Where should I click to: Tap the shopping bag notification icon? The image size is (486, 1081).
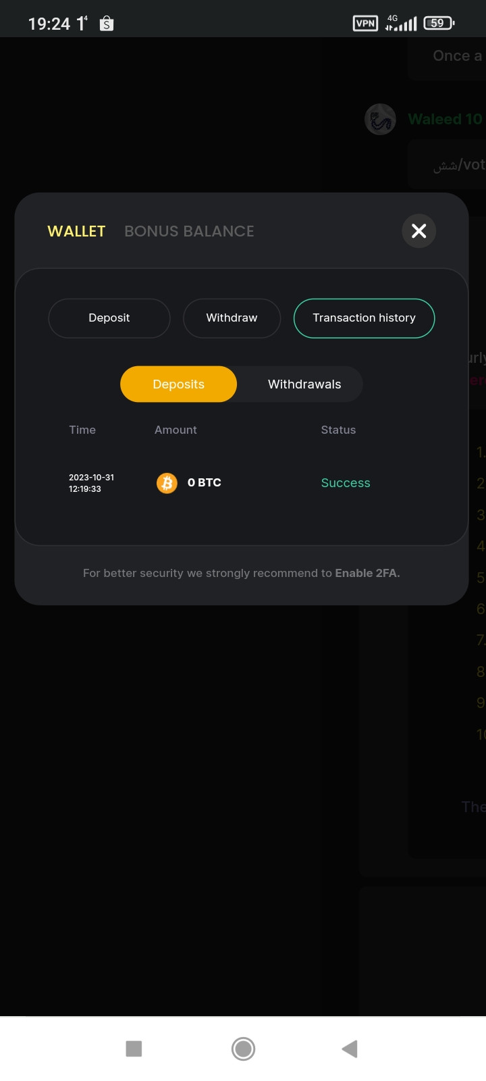point(106,24)
